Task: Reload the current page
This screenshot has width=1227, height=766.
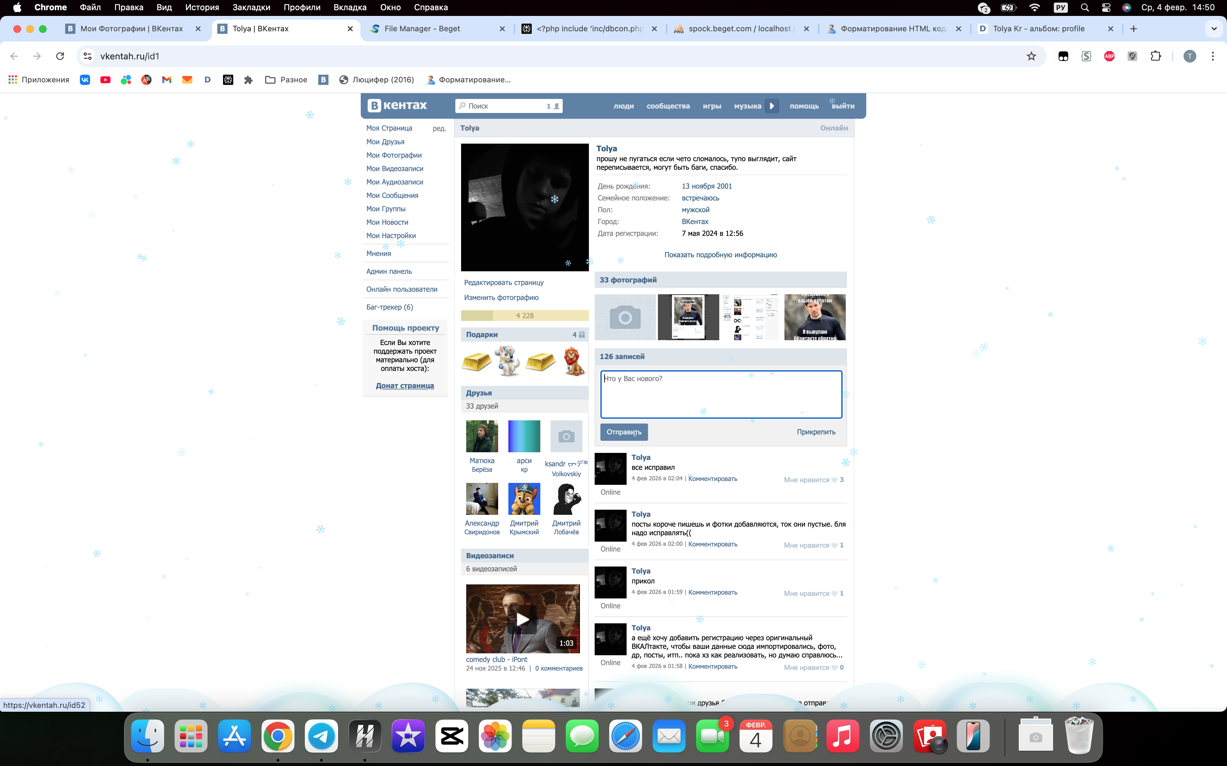Action: click(x=60, y=56)
